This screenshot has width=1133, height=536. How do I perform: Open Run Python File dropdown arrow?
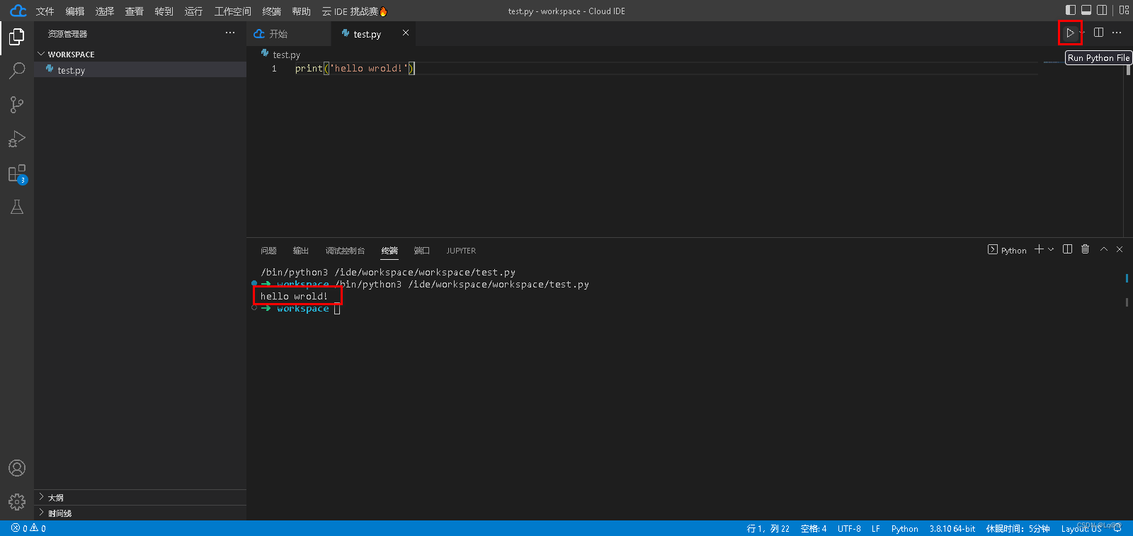point(1082,33)
